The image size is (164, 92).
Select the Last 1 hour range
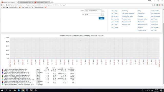coord(154,19)
